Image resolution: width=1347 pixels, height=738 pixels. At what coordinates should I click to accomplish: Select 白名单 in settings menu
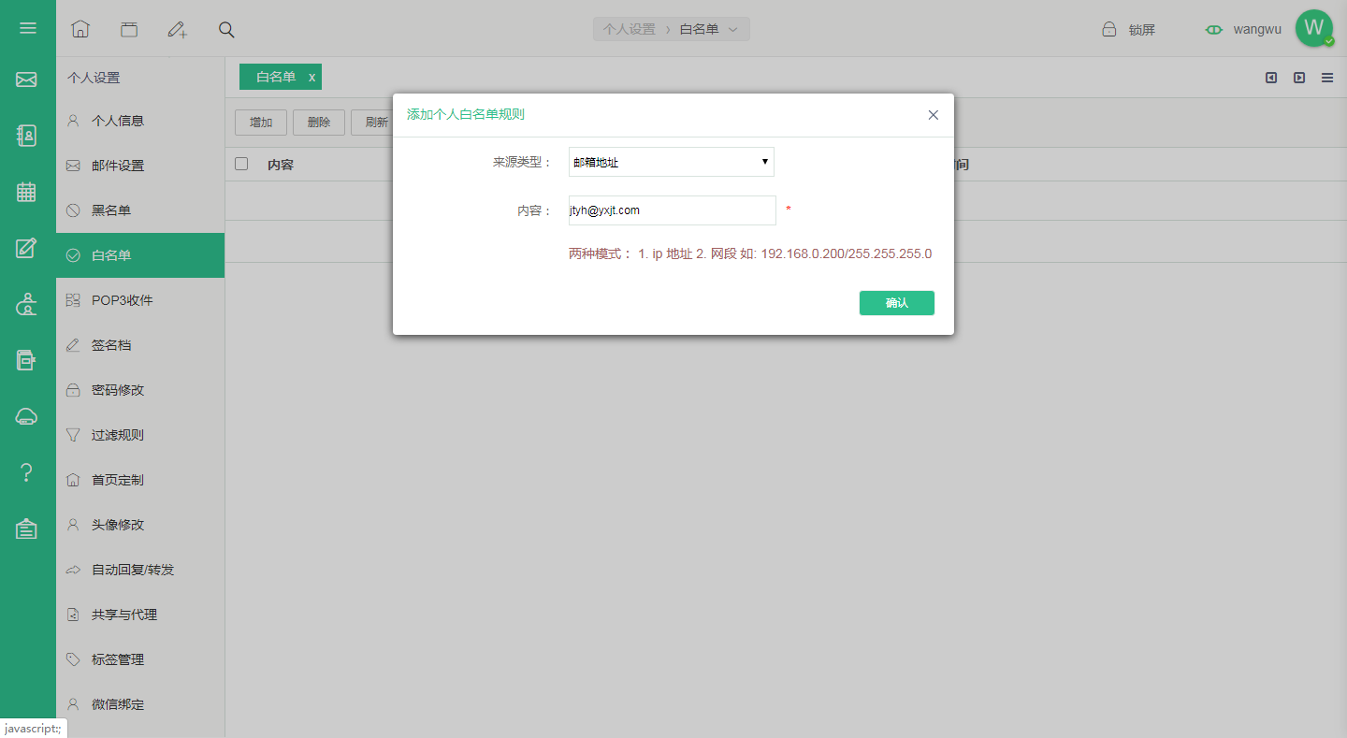[x=140, y=255]
